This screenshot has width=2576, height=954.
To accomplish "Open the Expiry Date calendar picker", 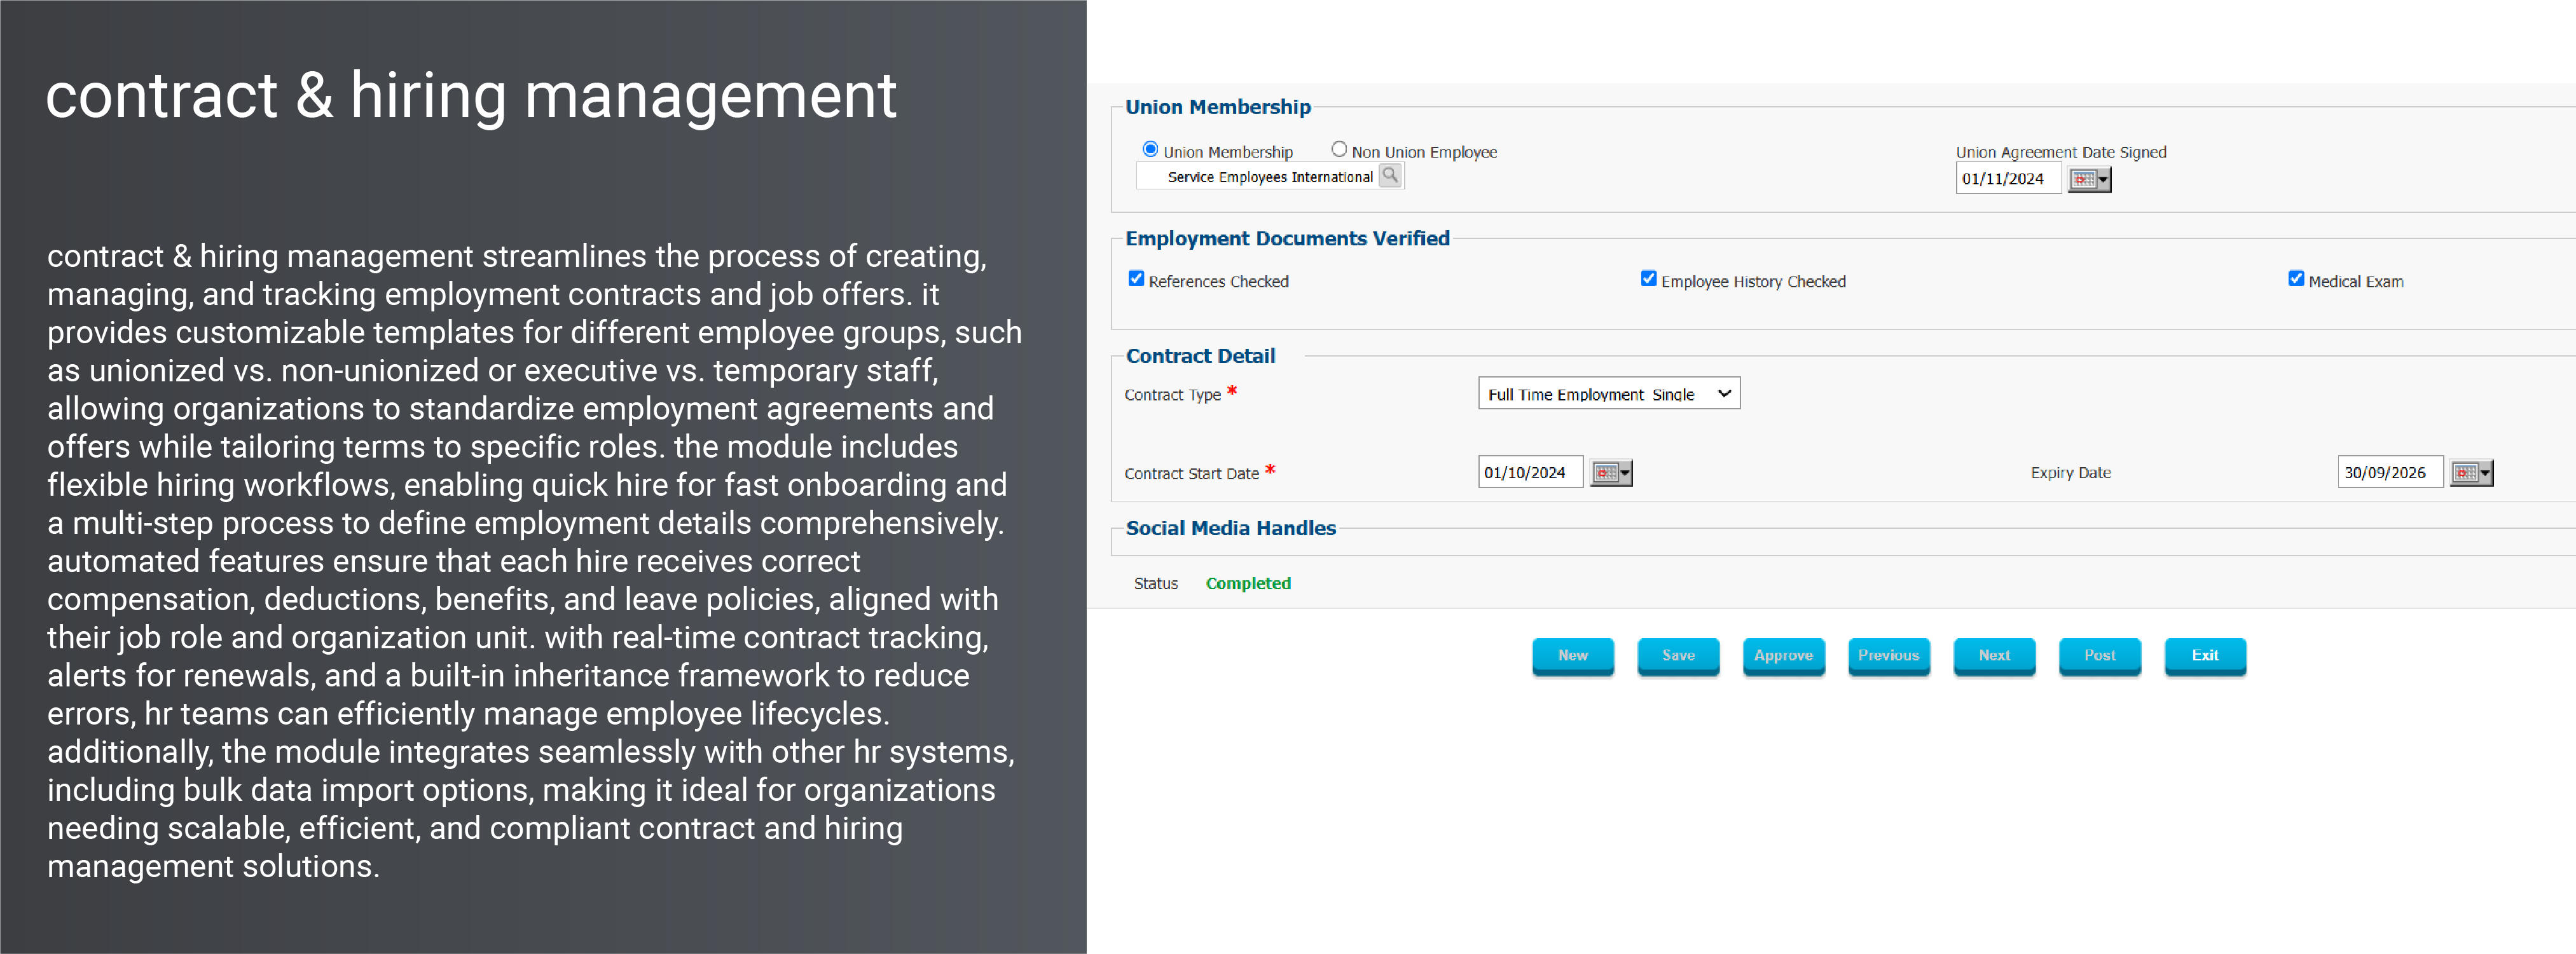I will 2471,472.
